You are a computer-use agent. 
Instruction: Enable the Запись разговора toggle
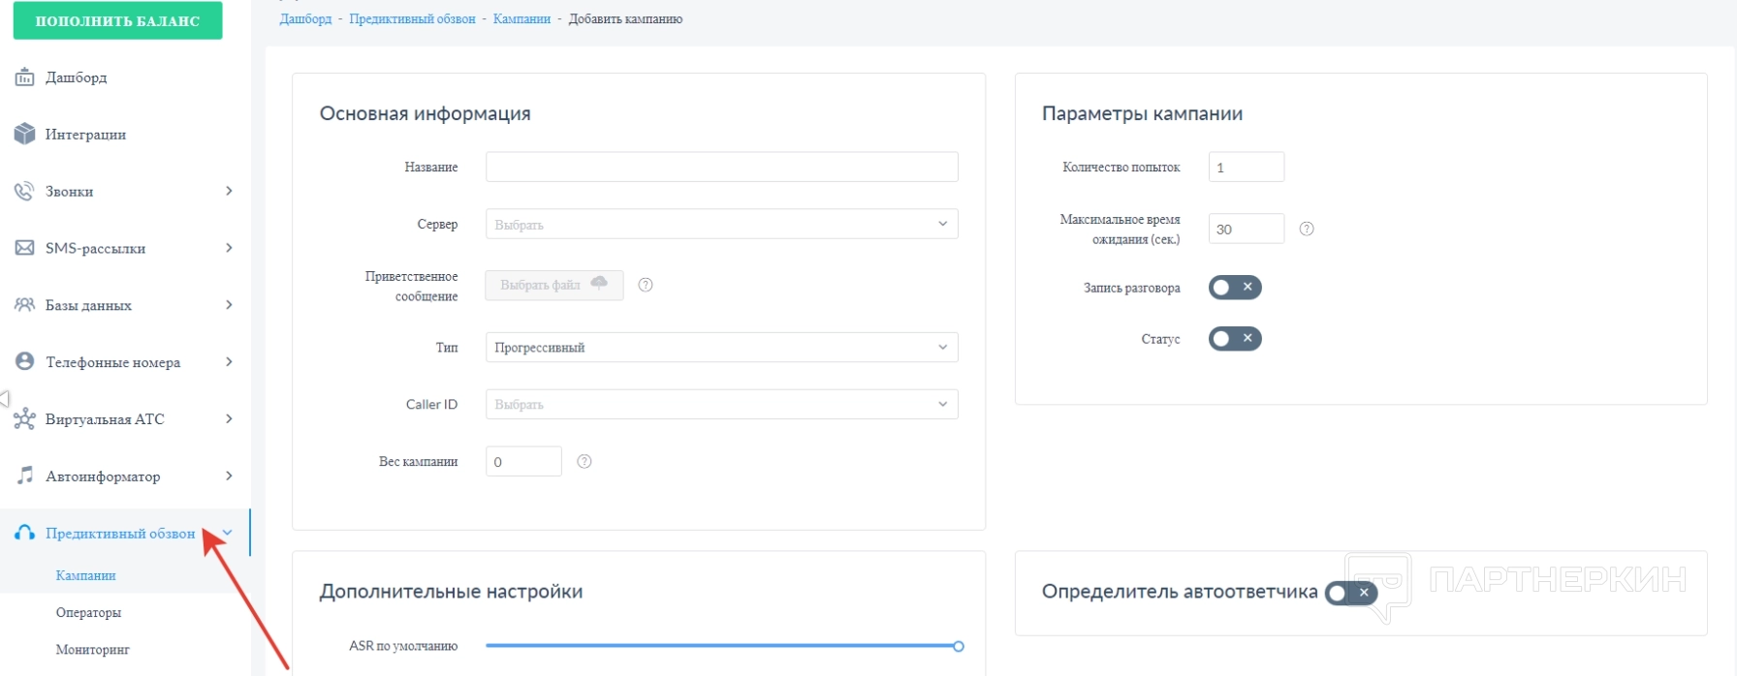(1234, 288)
